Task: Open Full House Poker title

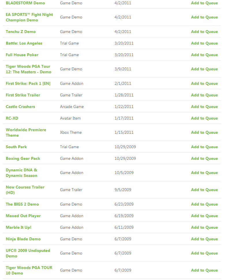Action: (x=22, y=55)
